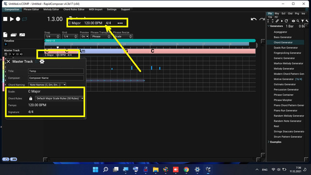Switch browser to the Rhy tab
311x175 pixels.
tap(277, 14)
